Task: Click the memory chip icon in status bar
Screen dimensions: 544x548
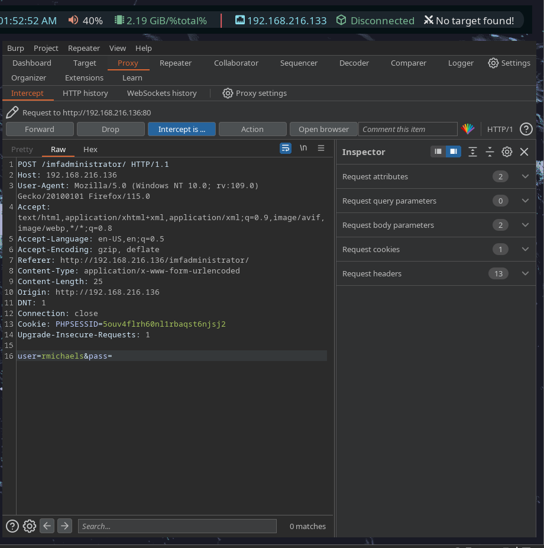Action: 119,20
